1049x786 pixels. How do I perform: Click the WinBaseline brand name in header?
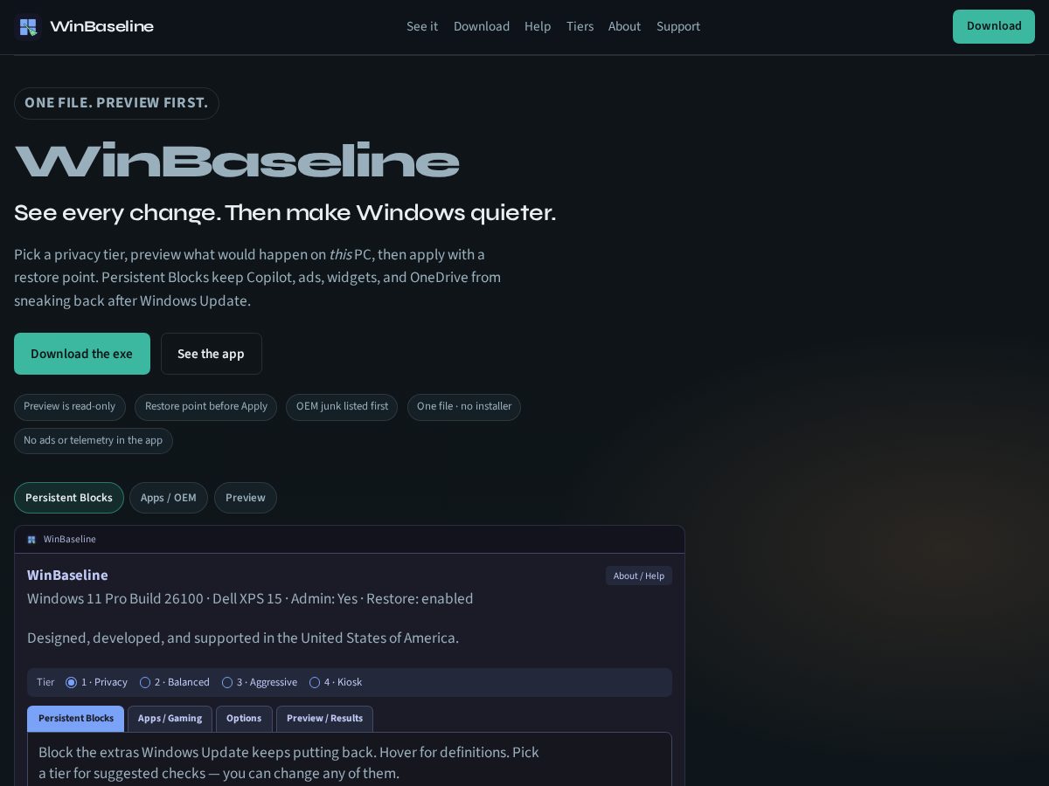click(101, 26)
